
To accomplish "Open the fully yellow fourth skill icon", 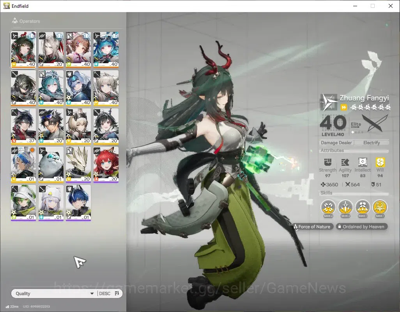I will (380, 207).
